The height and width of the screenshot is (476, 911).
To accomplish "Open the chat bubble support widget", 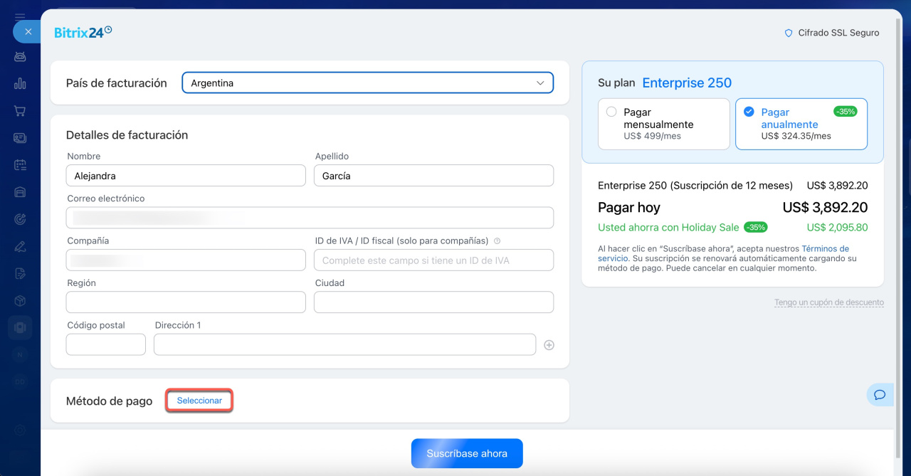I will [x=880, y=395].
